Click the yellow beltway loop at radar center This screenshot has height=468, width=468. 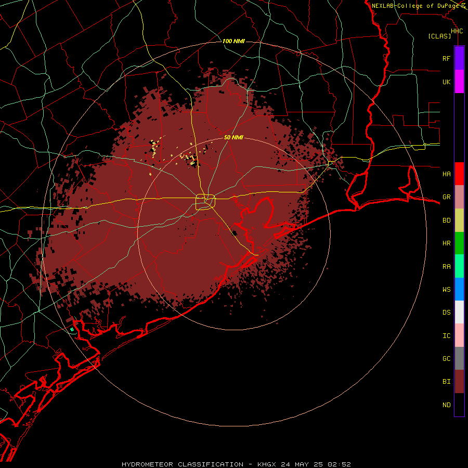tap(205, 202)
